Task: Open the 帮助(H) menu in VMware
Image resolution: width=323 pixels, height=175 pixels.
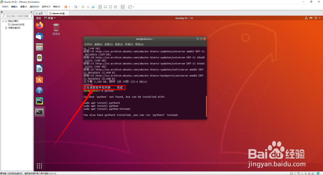Action: pyautogui.click(x=57, y=7)
